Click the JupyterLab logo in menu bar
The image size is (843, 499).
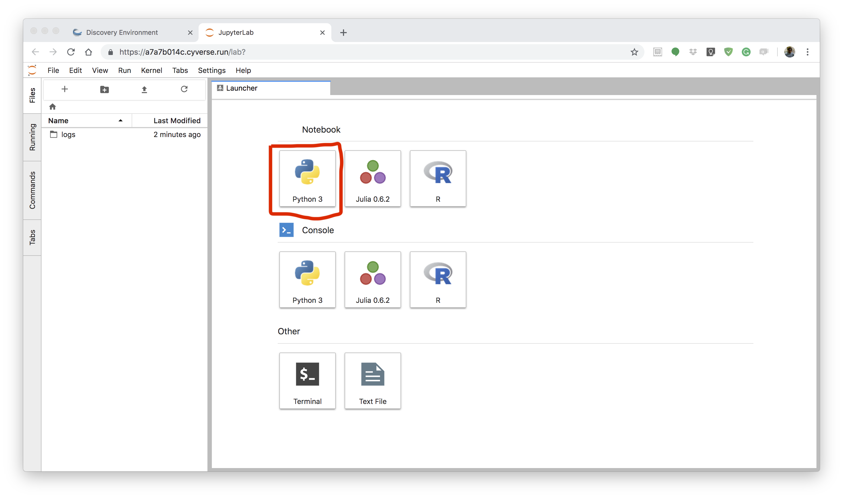pos(32,70)
